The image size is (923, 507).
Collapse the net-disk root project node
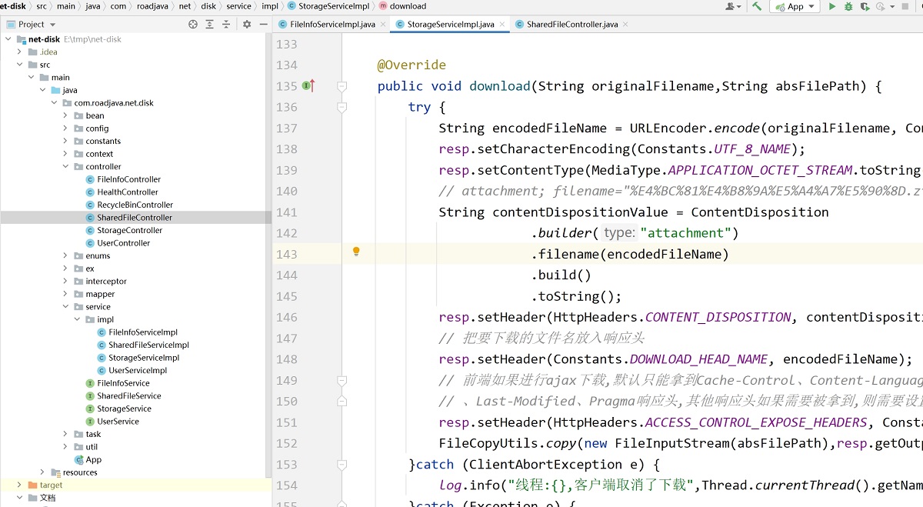click(8, 39)
